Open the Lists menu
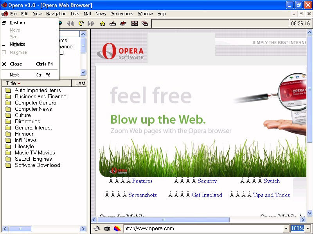 pyautogui.click(x=75, y=14)
